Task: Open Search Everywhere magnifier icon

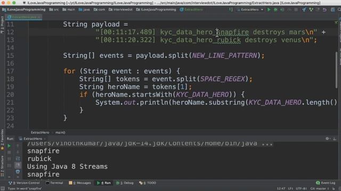Action: [339, 10]
